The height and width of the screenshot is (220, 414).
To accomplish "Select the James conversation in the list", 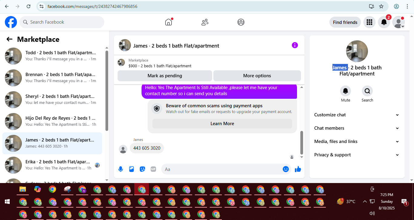I will click(52, 143).
